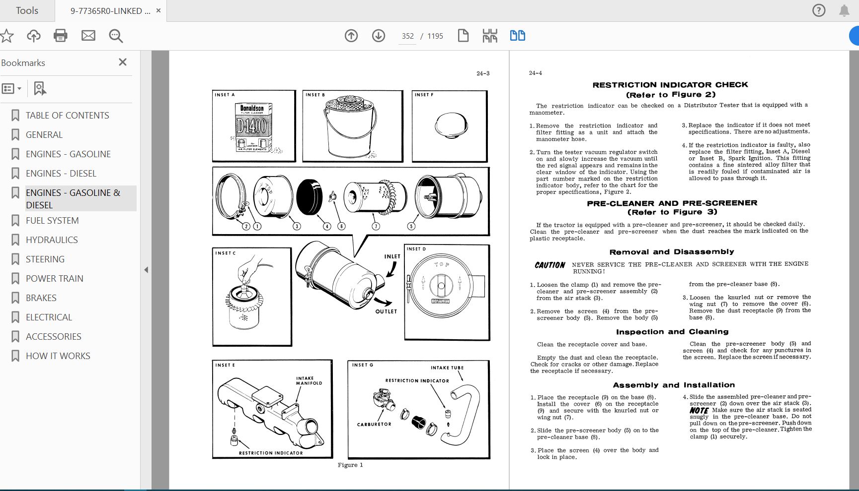859x491 pixels.
Task: Click the page number input field
Action: pos(407,36)
